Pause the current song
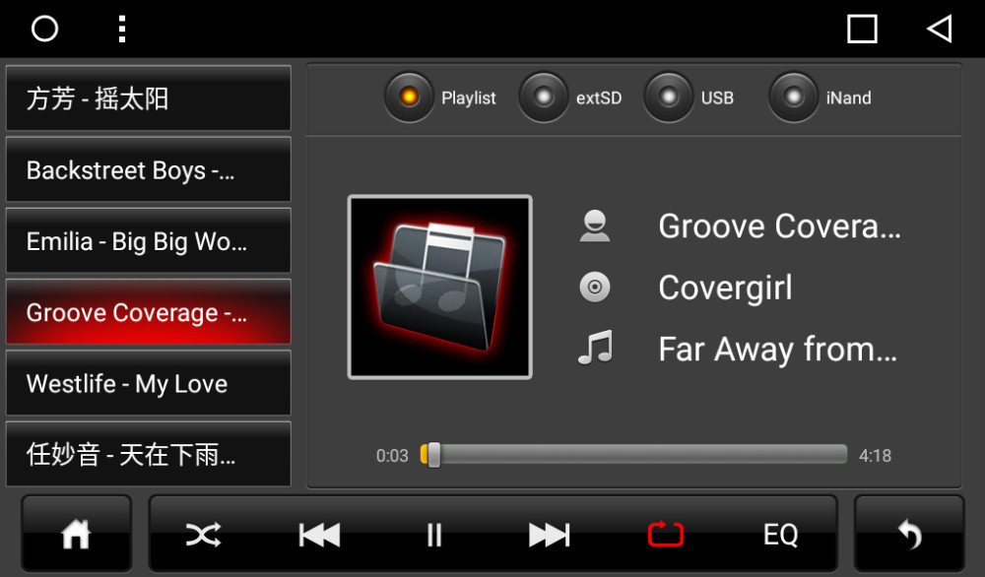This screenshot has width=985, height=577. pyautogui.click(x=434, y=535)
